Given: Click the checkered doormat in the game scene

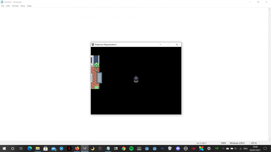Looking at the screenshot, I should click(x=99, y=78).
